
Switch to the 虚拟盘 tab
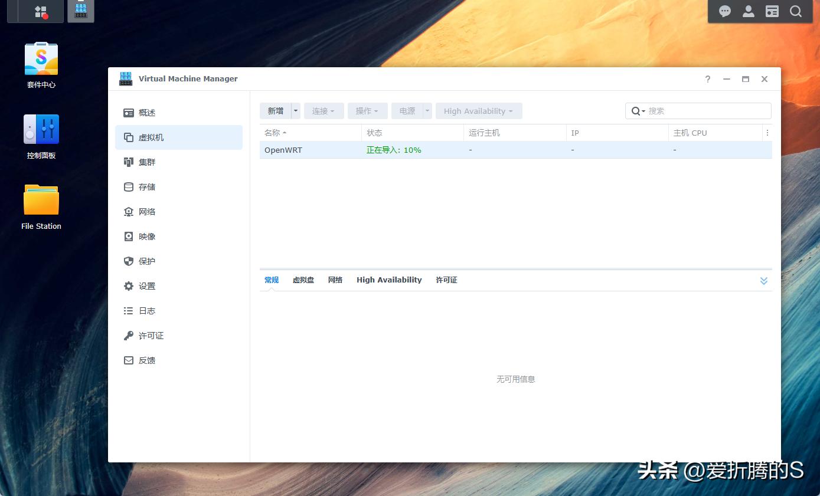[x=303, y=280]
